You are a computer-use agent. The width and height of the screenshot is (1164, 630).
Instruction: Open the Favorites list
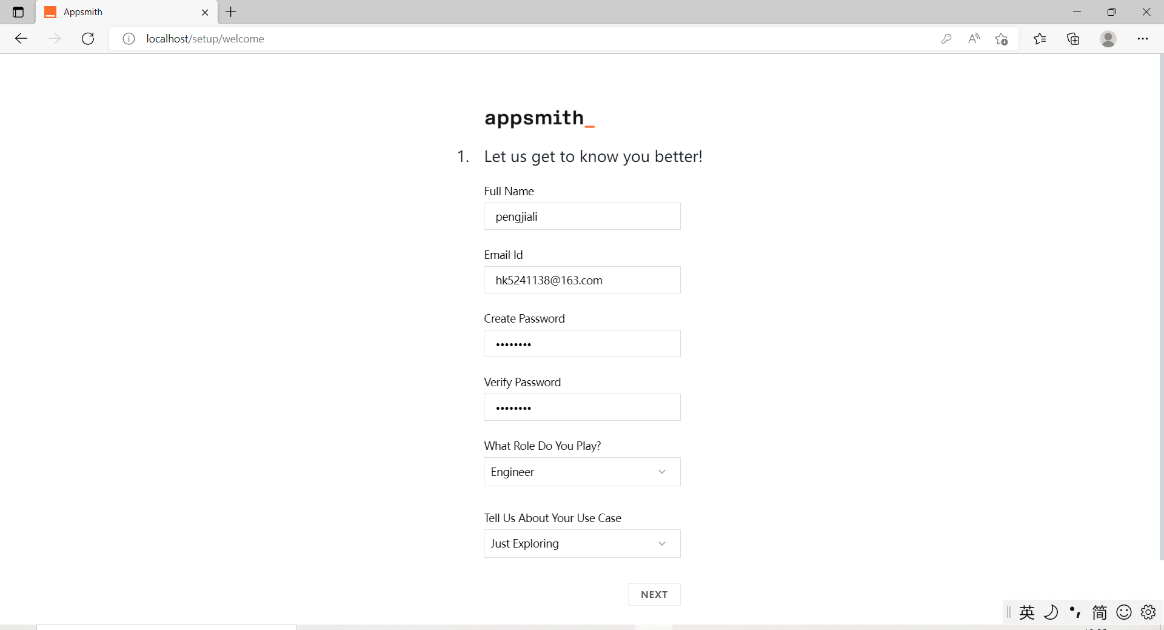pyautogui.click(x=1040, y=39)
